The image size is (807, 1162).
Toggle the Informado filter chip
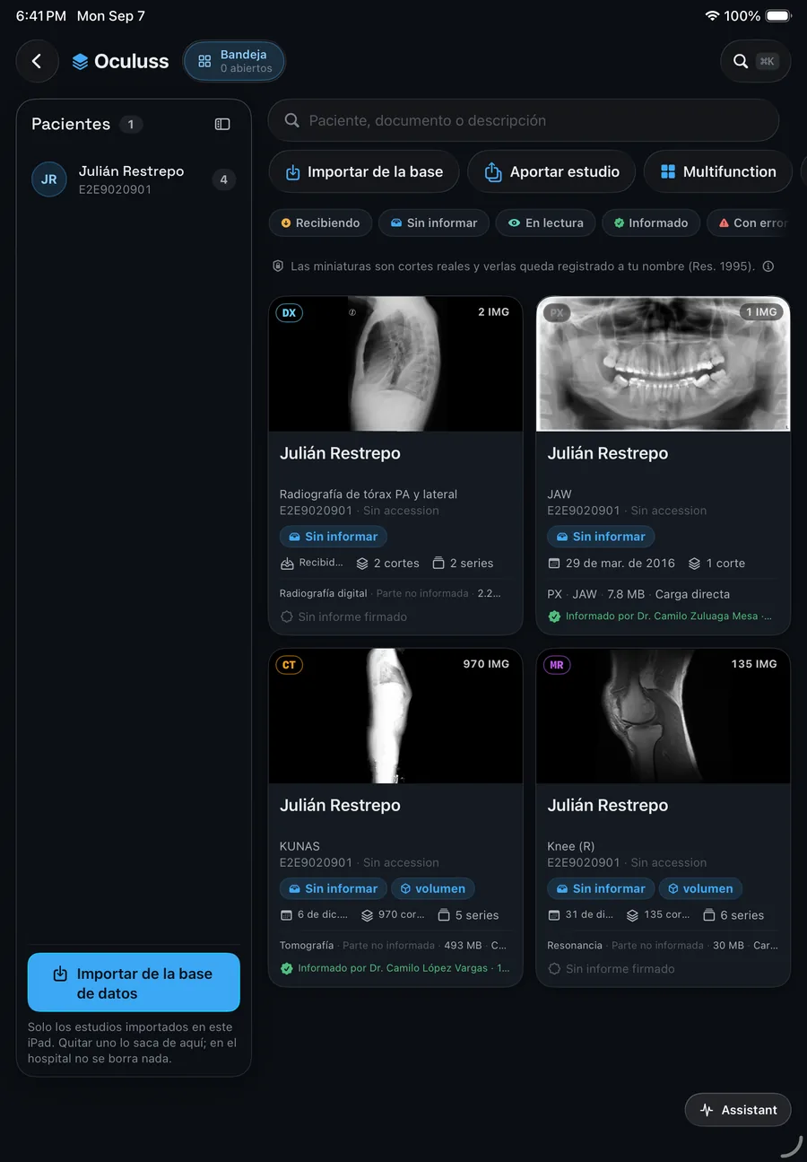[651, 223]
